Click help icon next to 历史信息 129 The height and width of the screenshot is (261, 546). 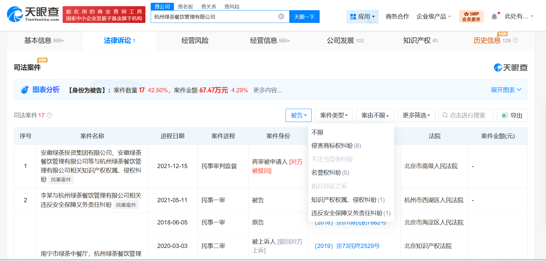tap(516, 41)
